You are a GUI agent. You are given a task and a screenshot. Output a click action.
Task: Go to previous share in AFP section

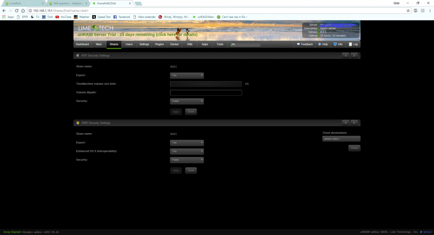[346, 55]
